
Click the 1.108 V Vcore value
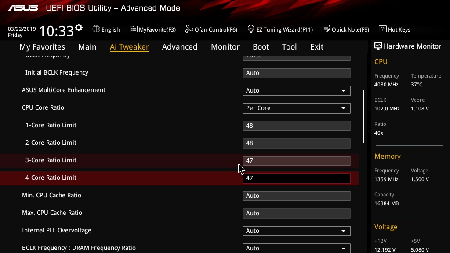pos(420,108)
